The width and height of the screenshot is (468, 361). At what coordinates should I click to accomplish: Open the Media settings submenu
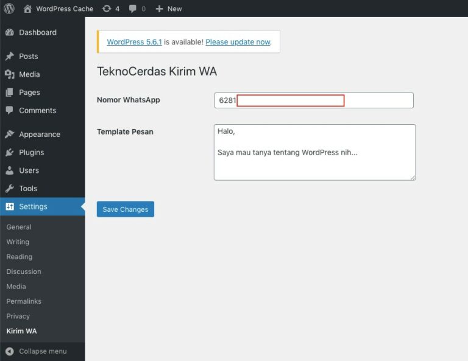click(16, 287)
